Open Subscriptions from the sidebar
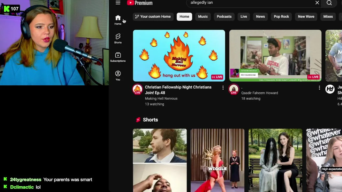Image resolution: width=342 pixels, height=192 pixels. point(118,57)
